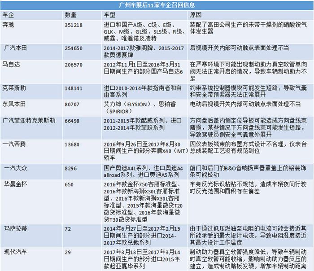Click the 雅阁牌 and 奥德赛牌 model cell
This screenshot has width=314, height=271.
pyautogui.click(x=144, y=52)
